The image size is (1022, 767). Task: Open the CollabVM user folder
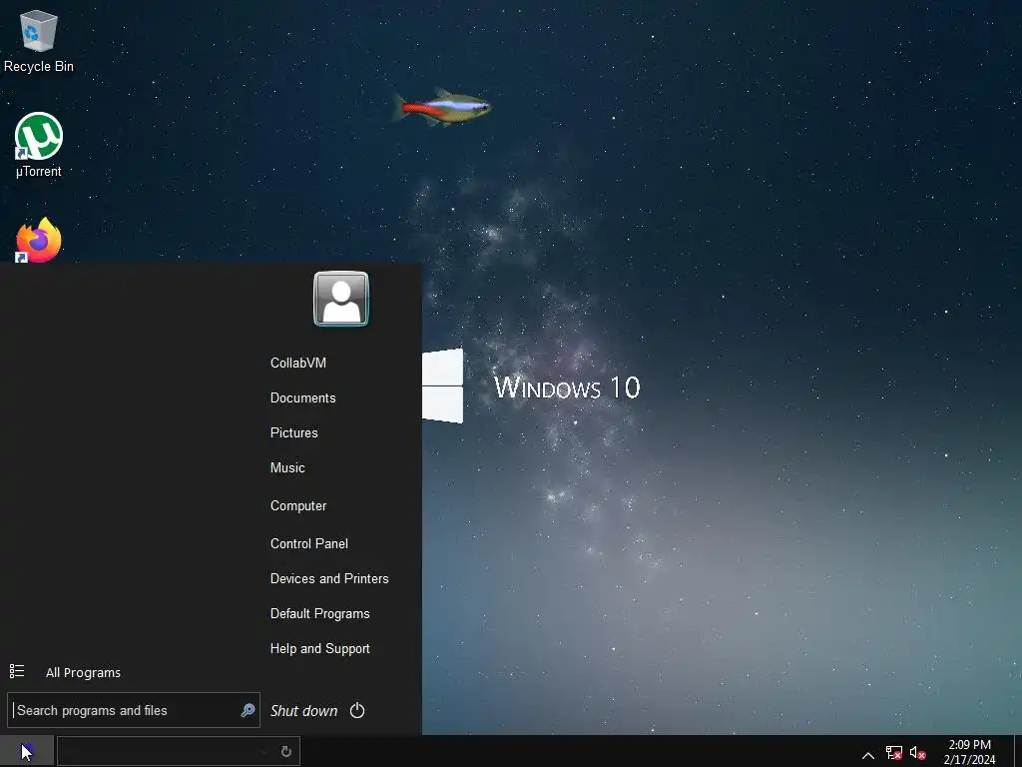[297, 363]
